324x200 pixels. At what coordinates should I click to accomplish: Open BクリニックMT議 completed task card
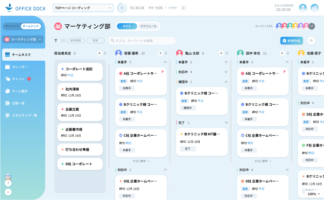(x=202, y=142)
